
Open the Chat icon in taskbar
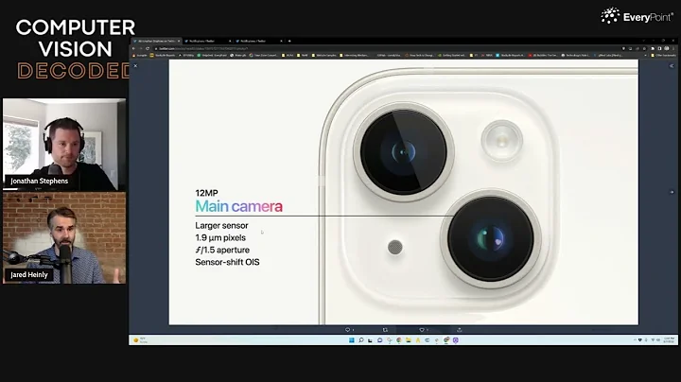(379, 340)
